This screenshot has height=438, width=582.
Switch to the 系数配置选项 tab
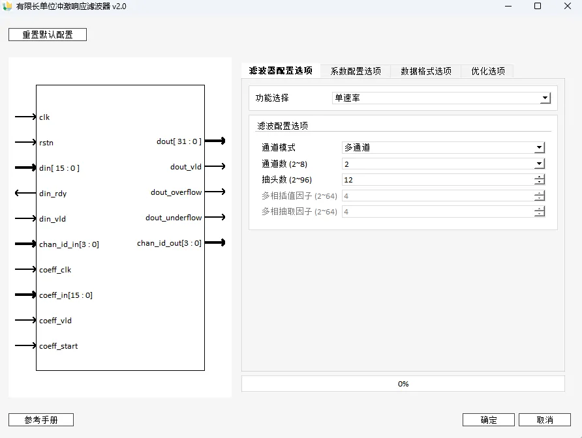pos(356,71)
